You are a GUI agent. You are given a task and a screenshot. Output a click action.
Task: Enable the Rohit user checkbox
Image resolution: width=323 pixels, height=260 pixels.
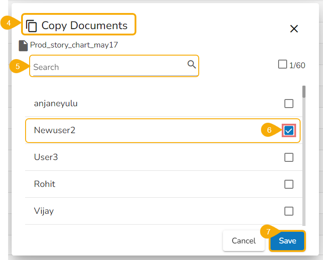[289, 184]
